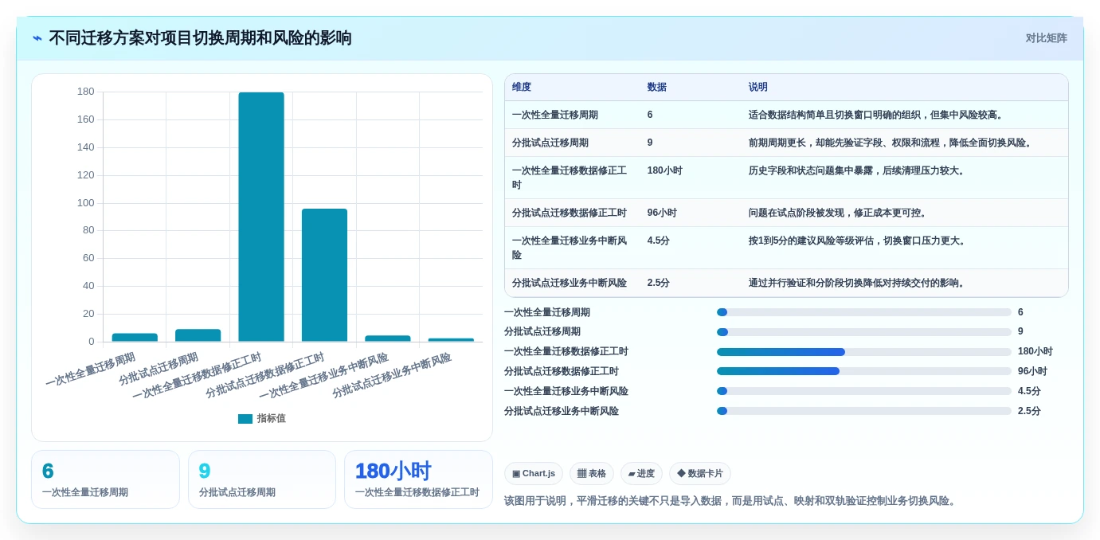This screenshot has width=1100, height=540.
Task: Click the 说明 column header
Action: [758, 88]
